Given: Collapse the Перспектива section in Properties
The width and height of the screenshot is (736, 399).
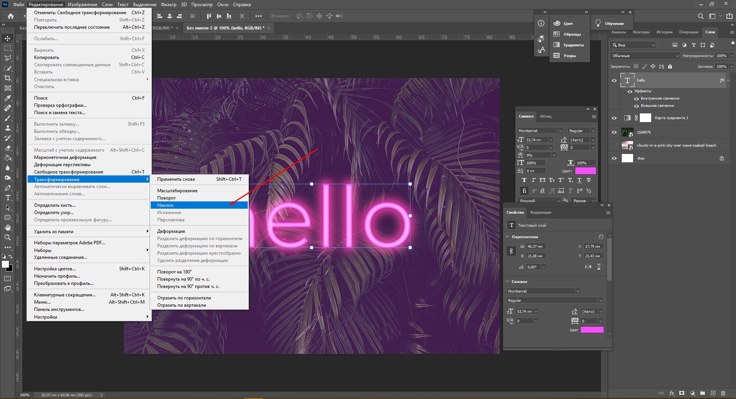Looking at the screenshot, I should point(508,237).
